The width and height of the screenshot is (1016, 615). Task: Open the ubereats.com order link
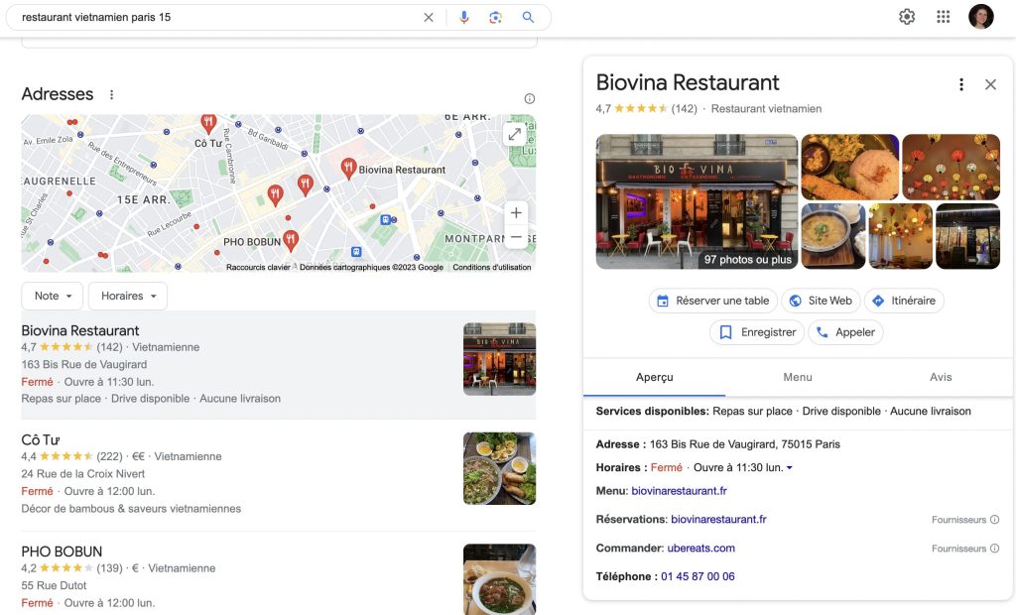pyautogui.click(x=701, y=549)
